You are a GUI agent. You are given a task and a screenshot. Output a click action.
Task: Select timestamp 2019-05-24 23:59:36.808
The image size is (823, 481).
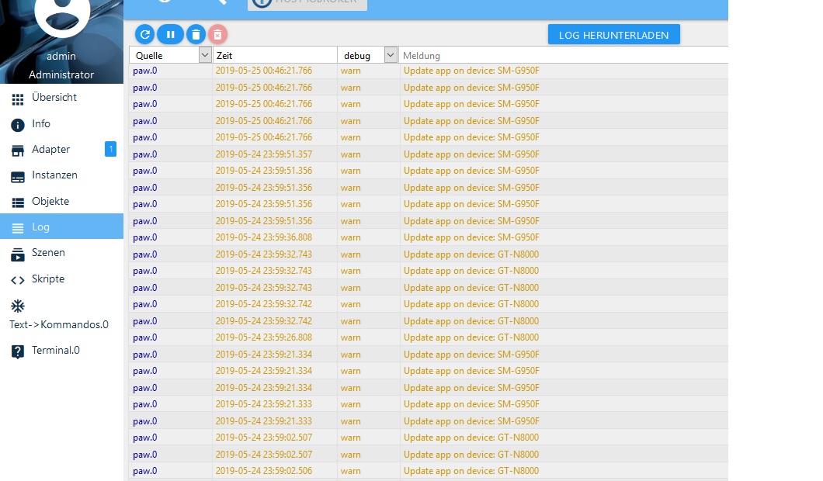tap(263, 237)
